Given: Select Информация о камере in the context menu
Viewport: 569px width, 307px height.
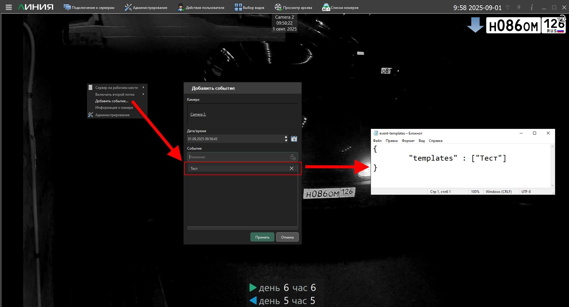Looking at the screenshot, I should click(114, 108).
